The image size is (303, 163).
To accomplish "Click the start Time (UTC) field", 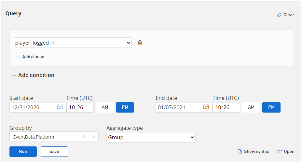I will coord(80,107).
